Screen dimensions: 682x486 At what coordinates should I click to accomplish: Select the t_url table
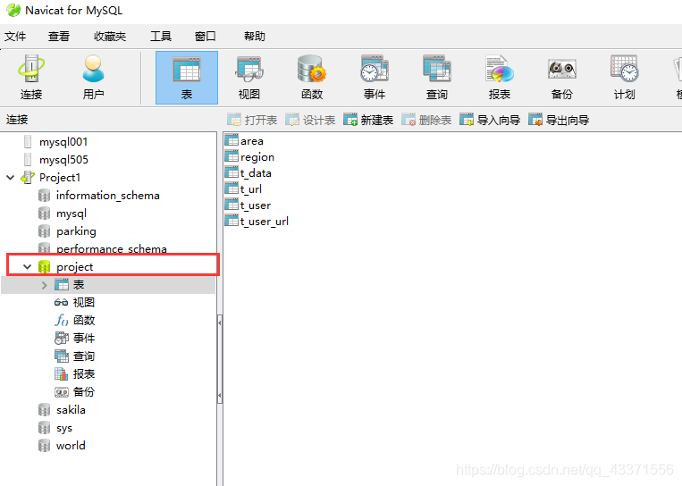pos(251,189)
